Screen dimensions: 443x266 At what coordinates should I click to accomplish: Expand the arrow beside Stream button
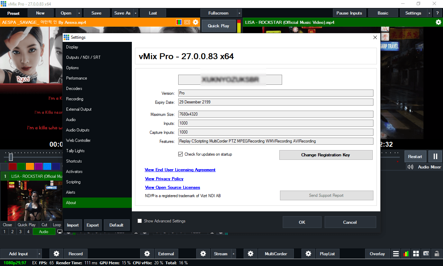tap(233, 254)
